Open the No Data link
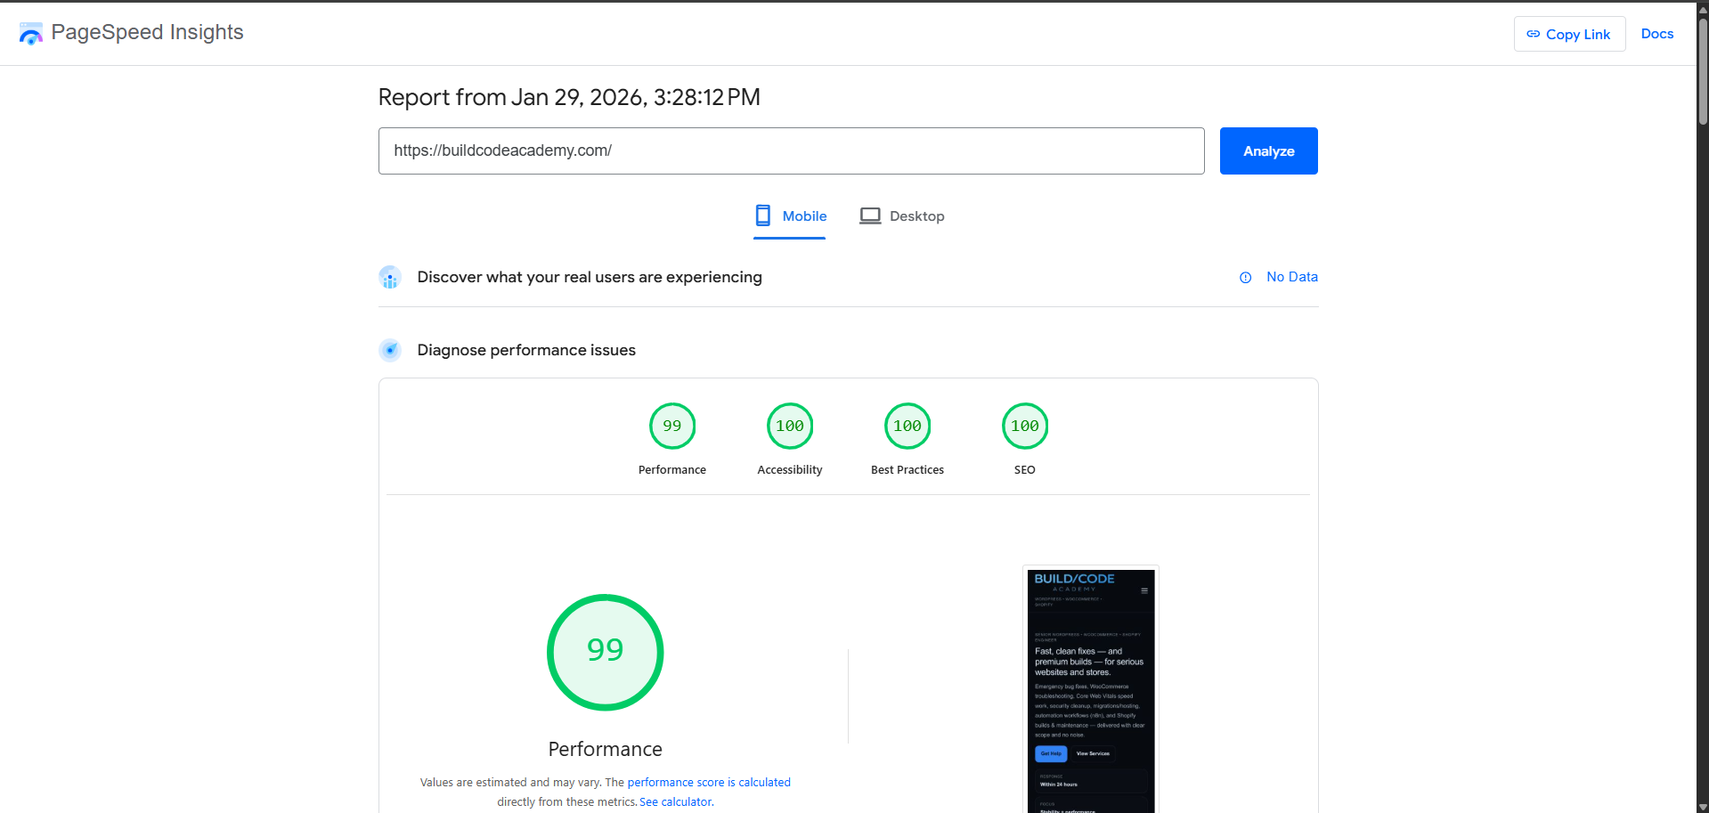Image resolution: width=1709 pixels, height=813 pixels. 1291,277
